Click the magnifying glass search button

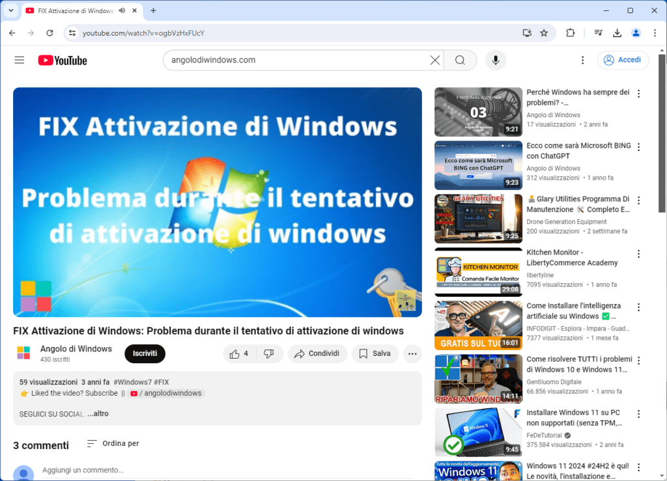click(x=461, y=61)
